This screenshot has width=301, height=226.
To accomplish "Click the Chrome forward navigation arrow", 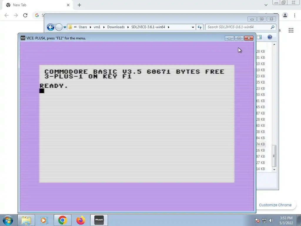I will coord(16,15).
